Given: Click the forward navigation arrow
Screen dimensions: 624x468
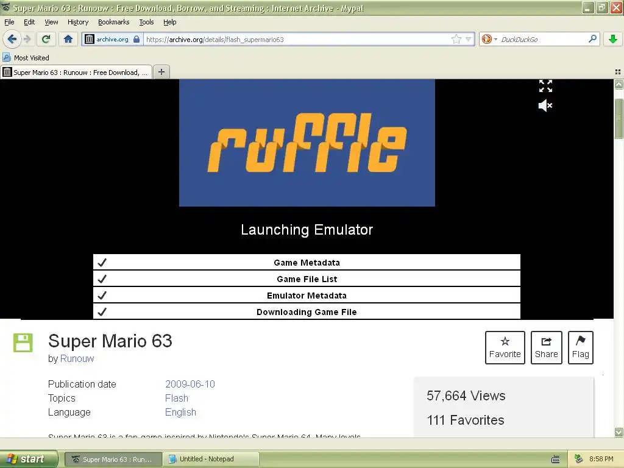Looking at the screenshot, I should pos(27,39).
